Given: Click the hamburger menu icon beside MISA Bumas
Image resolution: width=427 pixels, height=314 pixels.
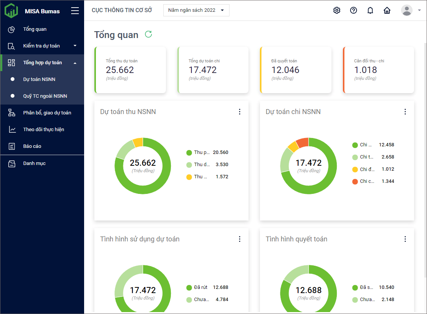Looking at the screenshot, I should pos(75,11).
